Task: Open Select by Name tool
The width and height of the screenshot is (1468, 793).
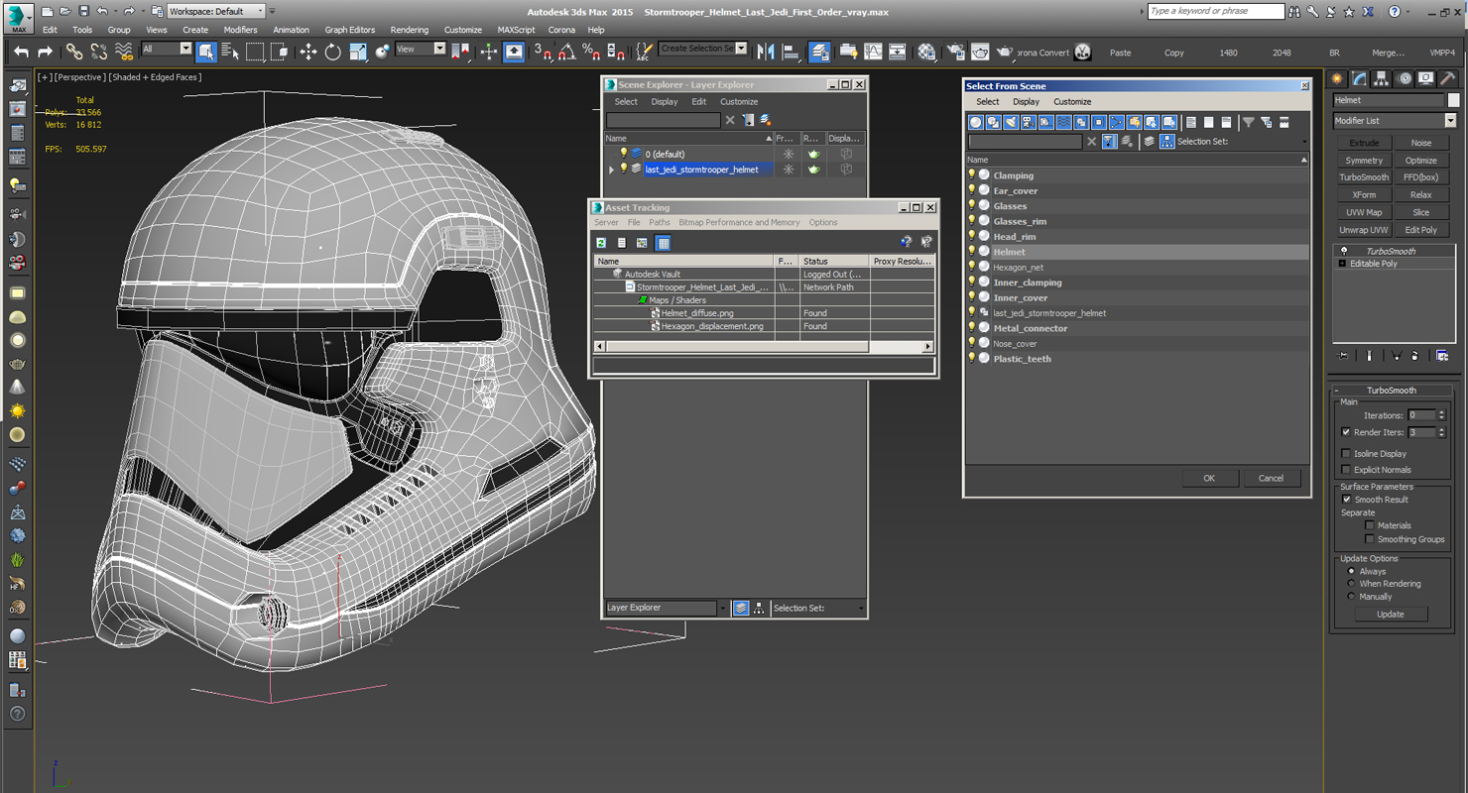Action: [229, 52]
